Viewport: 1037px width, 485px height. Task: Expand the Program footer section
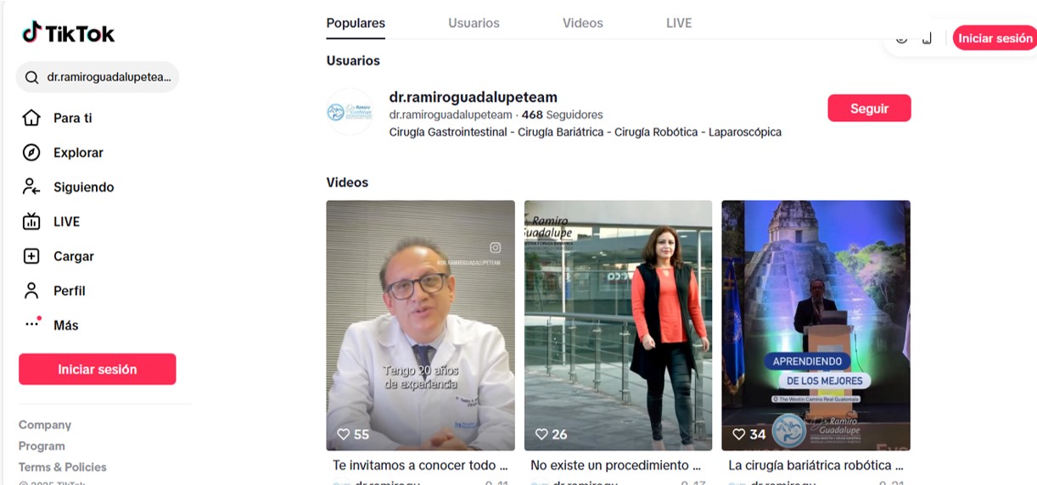tap(42, 446)
